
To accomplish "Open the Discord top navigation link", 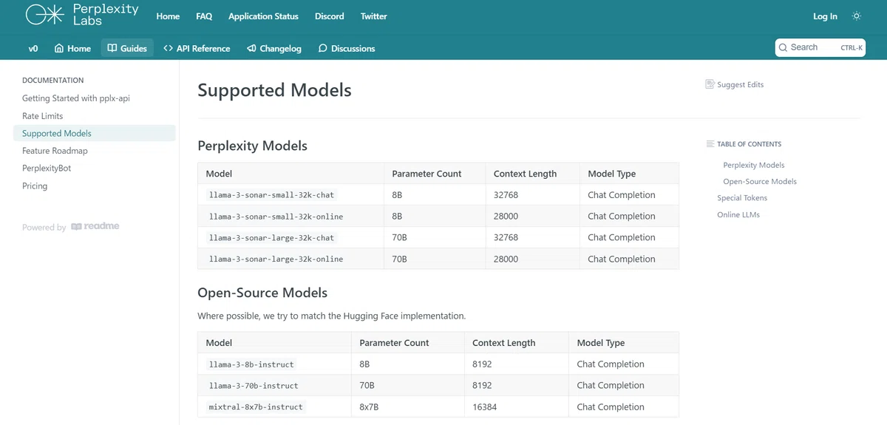I will [329, 16].
